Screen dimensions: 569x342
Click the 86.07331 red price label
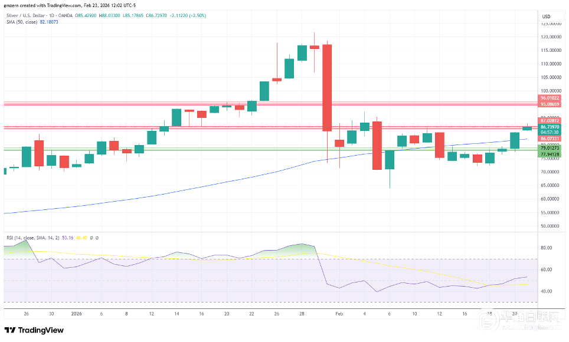click(549, 138)
